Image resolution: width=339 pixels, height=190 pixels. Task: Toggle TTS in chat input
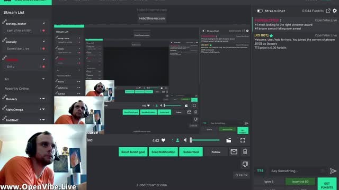[260, 171]
